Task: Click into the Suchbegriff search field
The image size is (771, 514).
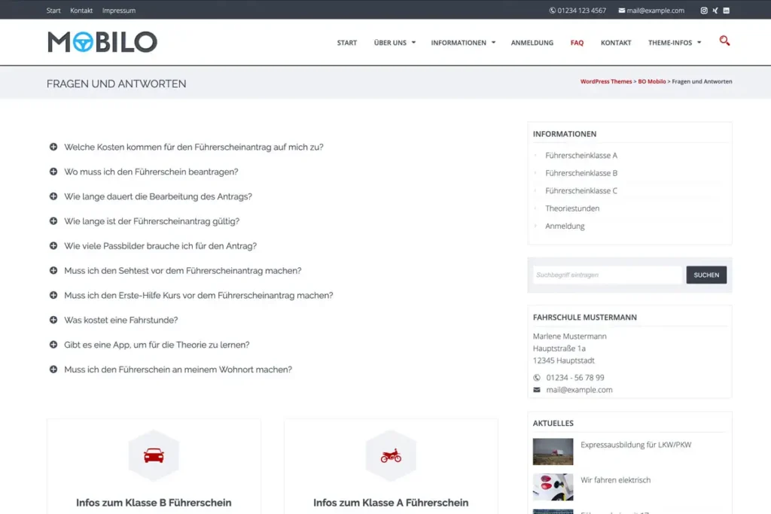Action: pos(607,275)
